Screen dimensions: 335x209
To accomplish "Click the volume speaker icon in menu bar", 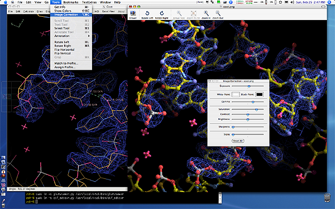I will [x=292, y=2].
